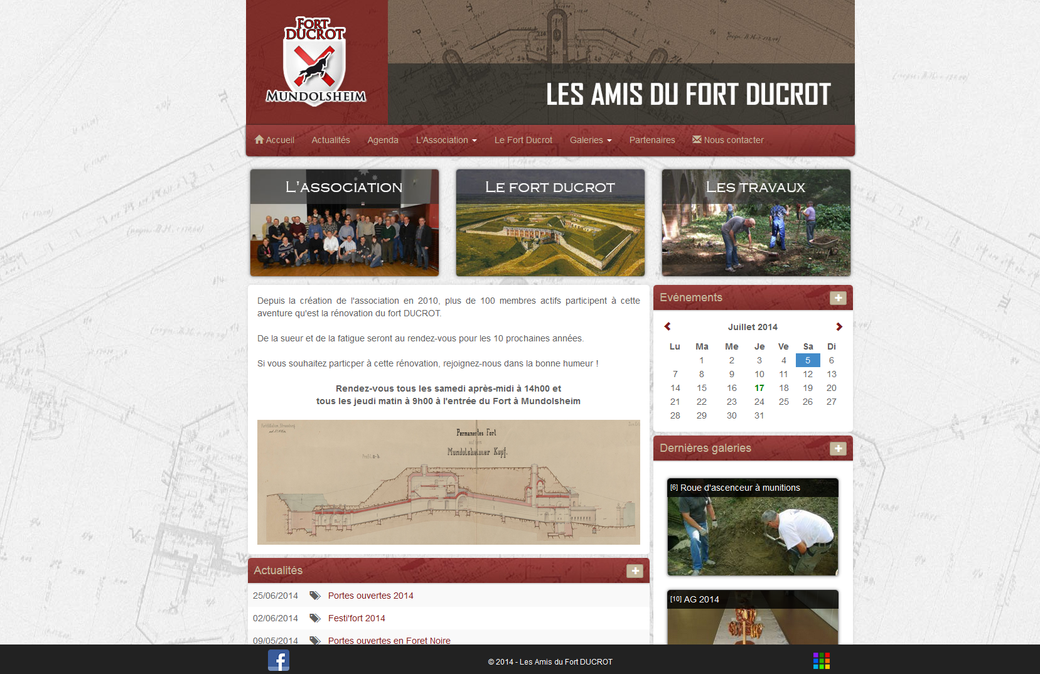Click the Les Amis du Fort Ducrot title

pos(689,95)
